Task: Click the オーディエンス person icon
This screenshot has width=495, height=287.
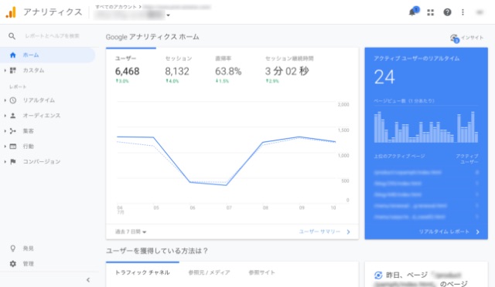Action: pos(12,116)
